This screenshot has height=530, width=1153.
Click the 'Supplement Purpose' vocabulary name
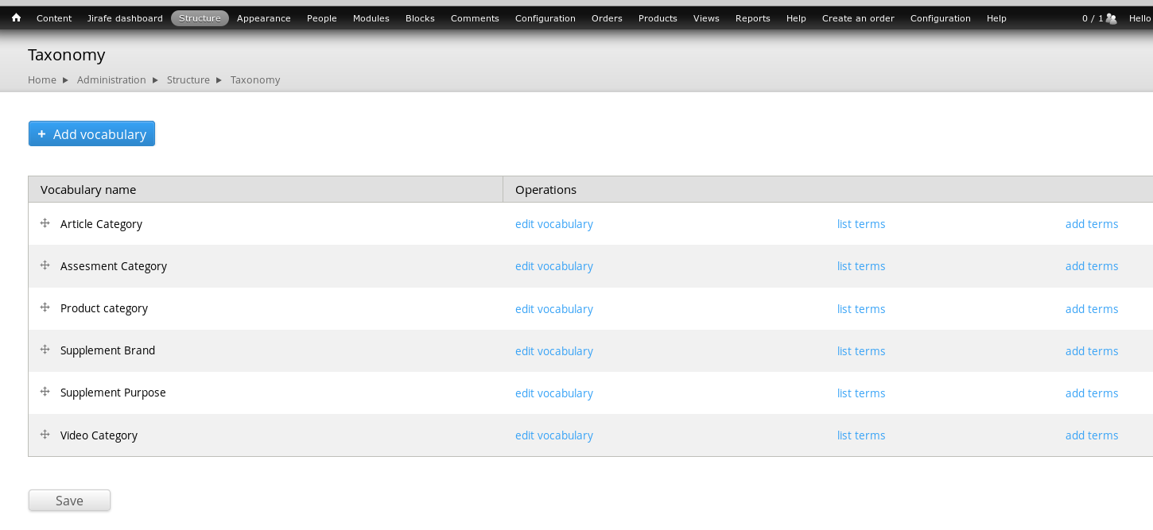pos(113,393)
